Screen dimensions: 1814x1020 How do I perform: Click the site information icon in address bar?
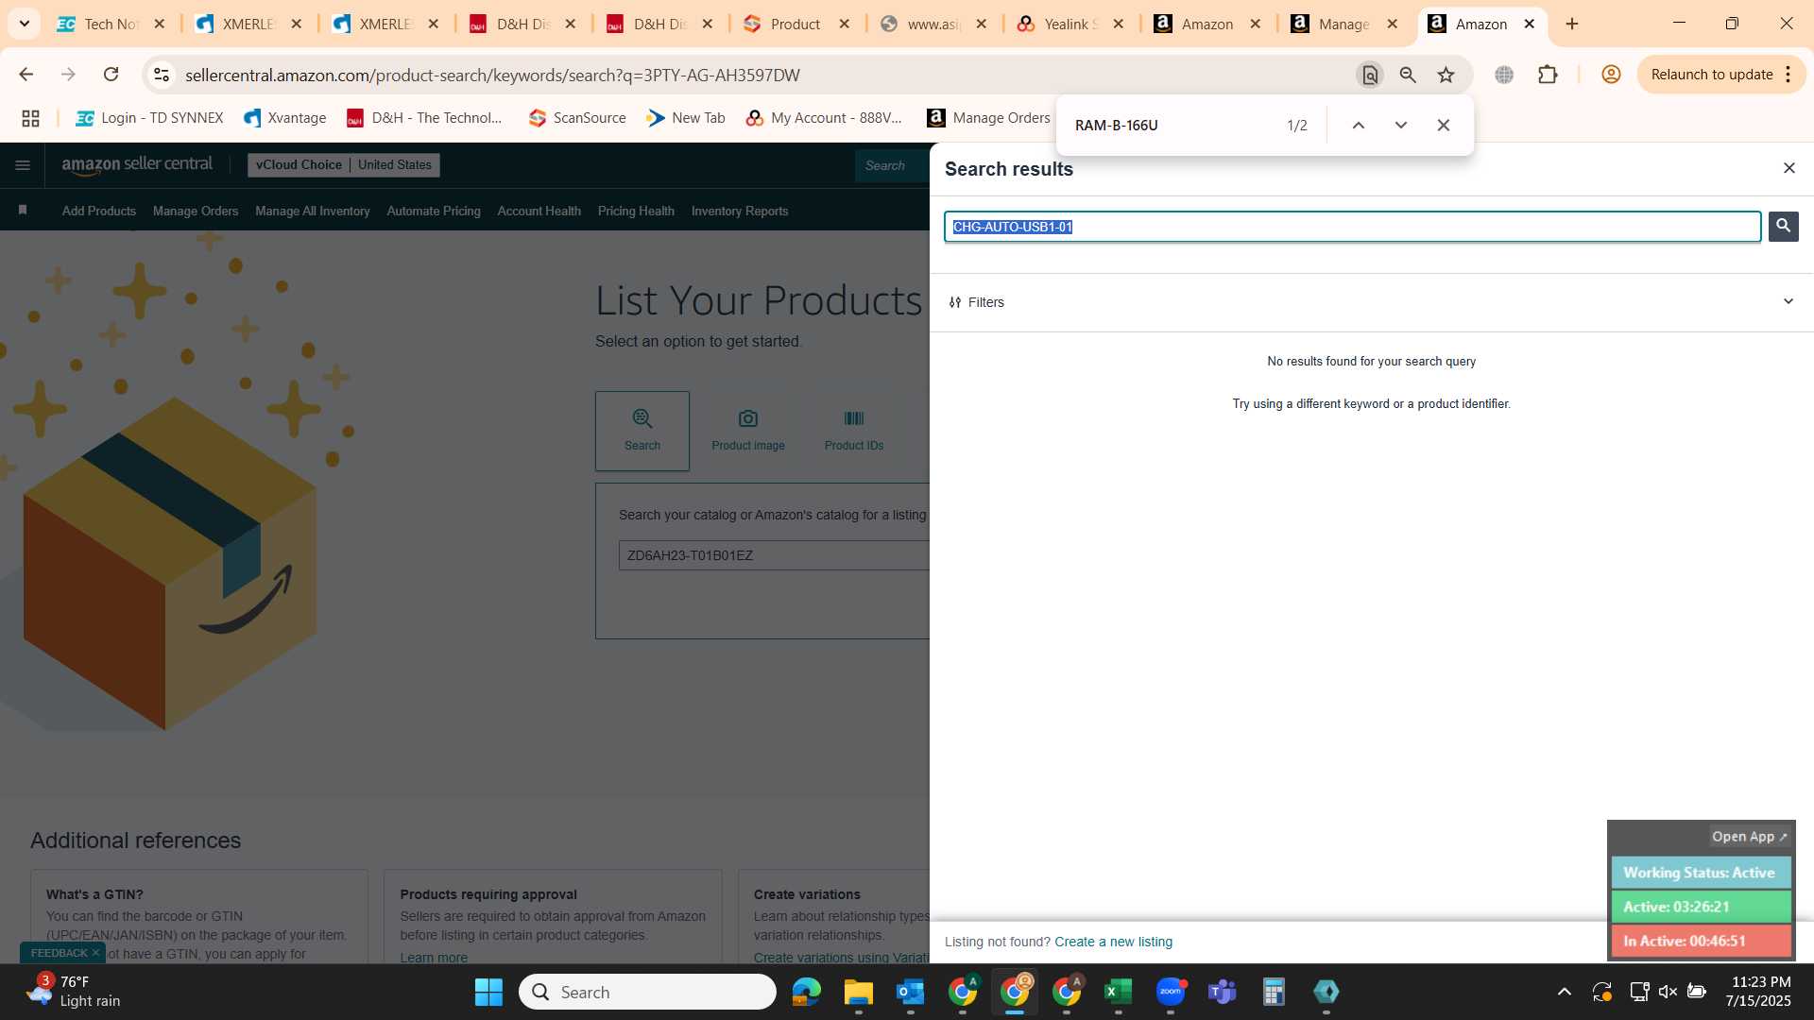[x=162, y=75]
